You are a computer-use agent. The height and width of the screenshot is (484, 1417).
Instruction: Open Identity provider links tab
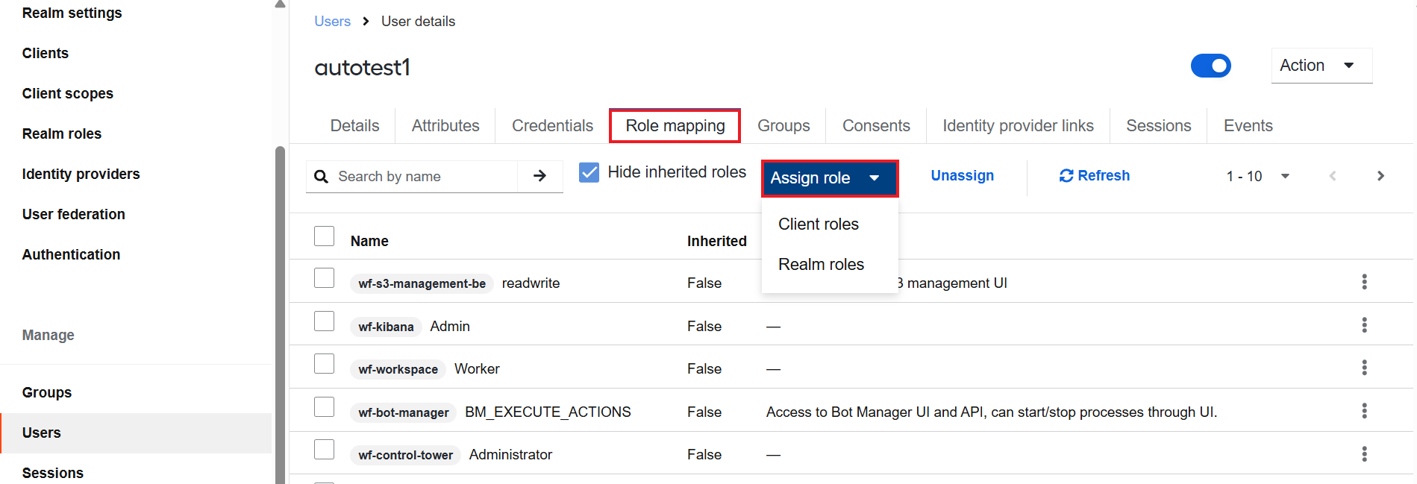point(1018,126)
